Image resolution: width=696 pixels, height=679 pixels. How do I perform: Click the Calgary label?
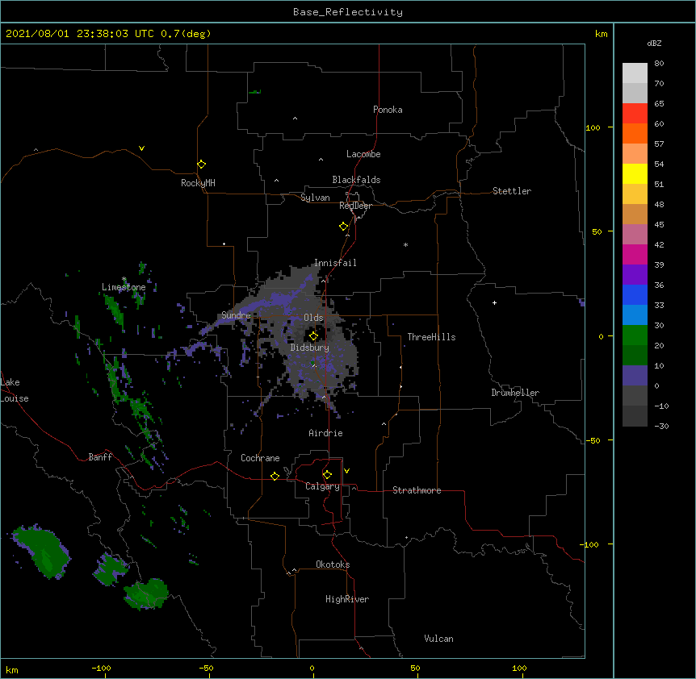pyautogui.click(x=322, y=486)
